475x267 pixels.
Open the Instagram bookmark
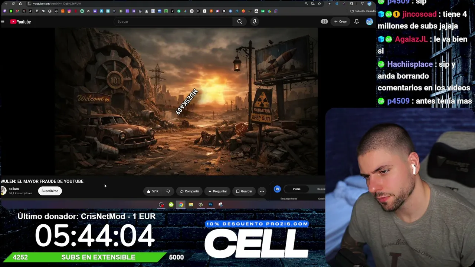click(69, 11)
